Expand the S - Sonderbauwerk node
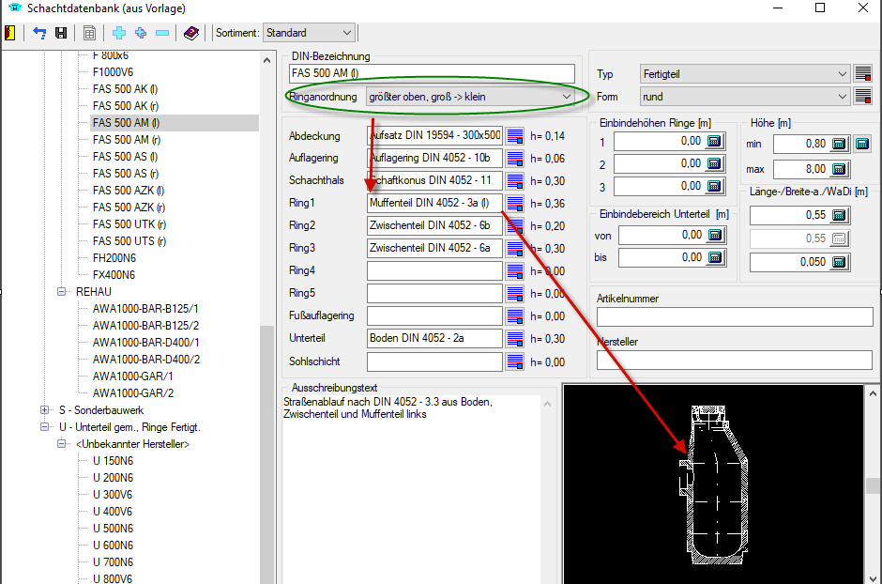This screenshot has height=584, width=882. pos(45,410)
